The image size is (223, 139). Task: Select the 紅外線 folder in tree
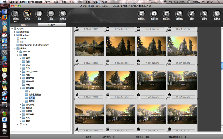point(32,98)
